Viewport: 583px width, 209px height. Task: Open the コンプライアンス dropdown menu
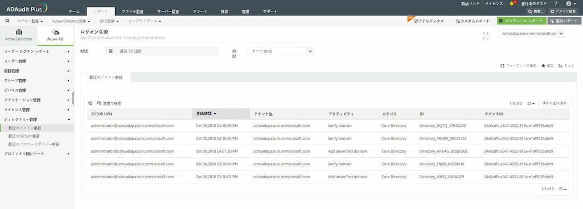145,21
